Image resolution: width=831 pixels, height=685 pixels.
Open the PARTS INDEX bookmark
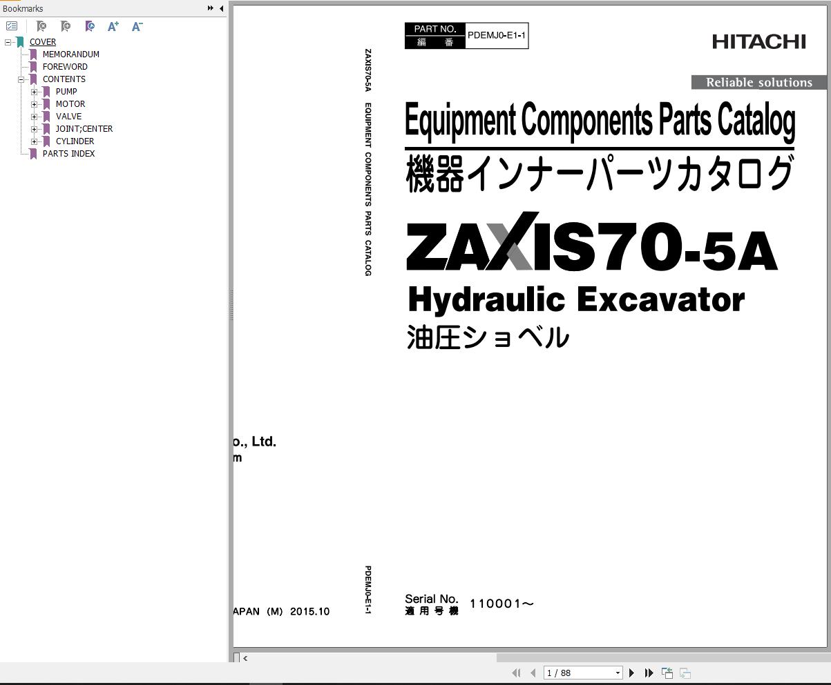[x=69, y=154]
